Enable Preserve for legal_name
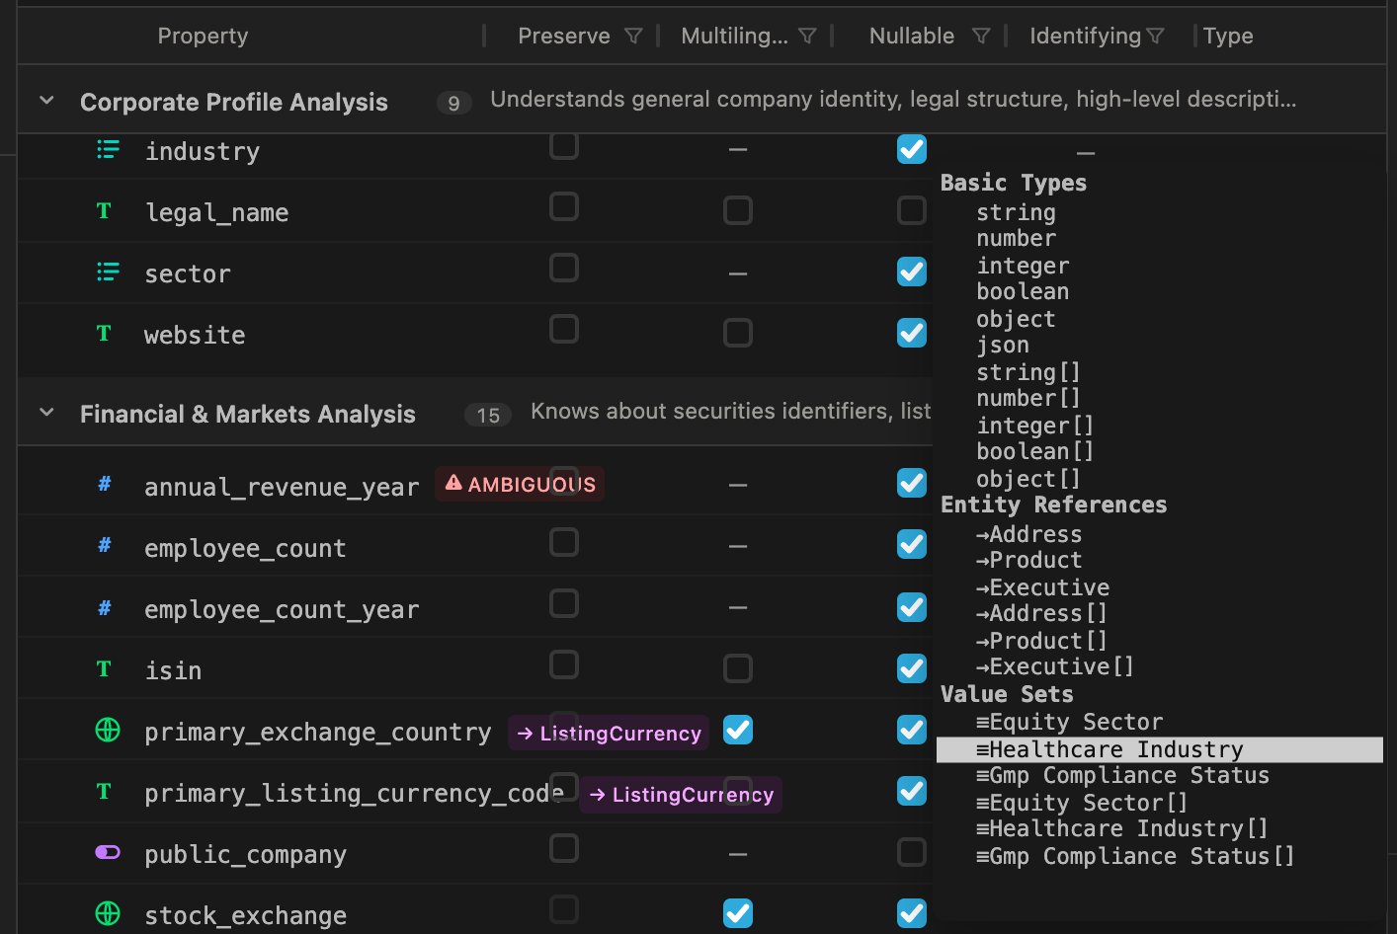 coord(564,207)
